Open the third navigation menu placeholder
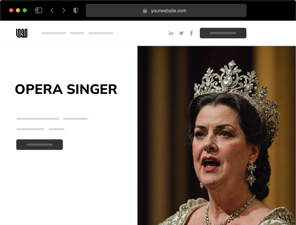 coord(101,33)
